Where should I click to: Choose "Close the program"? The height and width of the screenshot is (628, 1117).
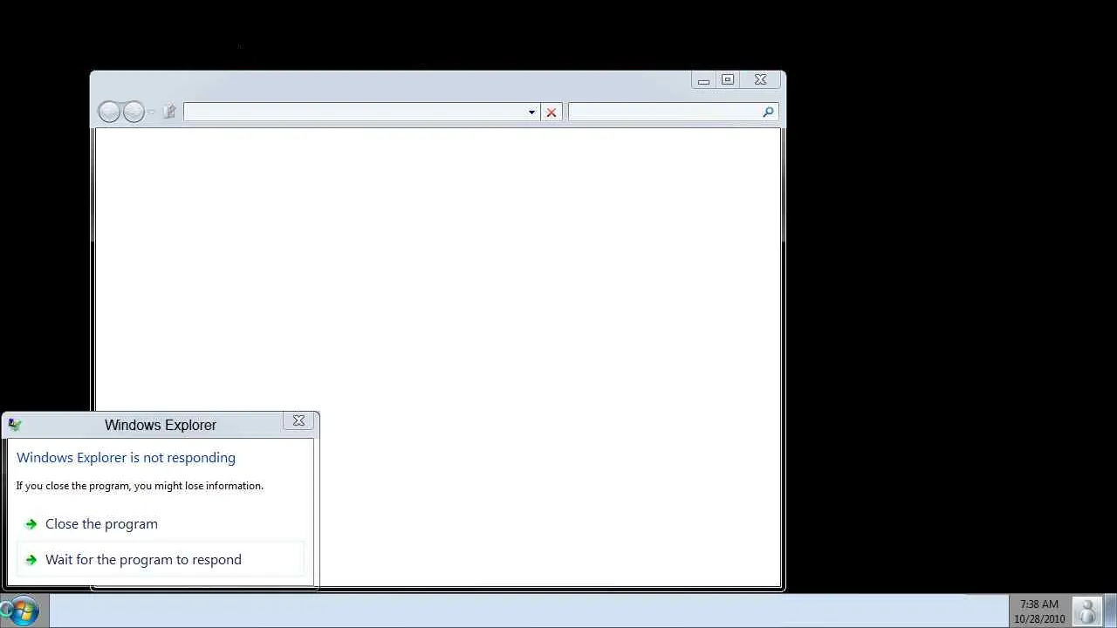click(x=161, y=524)
